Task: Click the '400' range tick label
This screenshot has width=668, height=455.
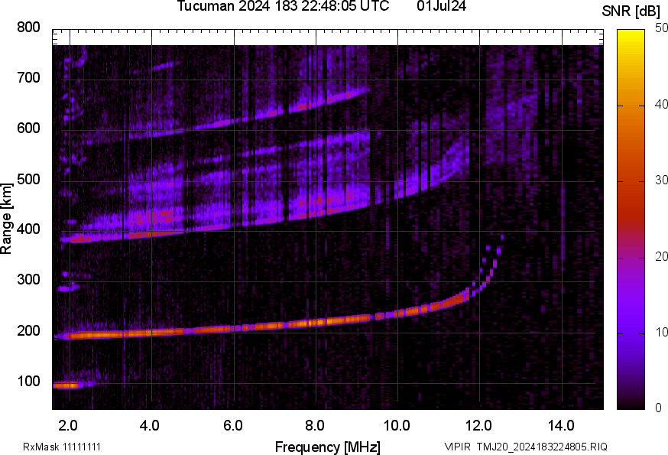Action: 28,229
